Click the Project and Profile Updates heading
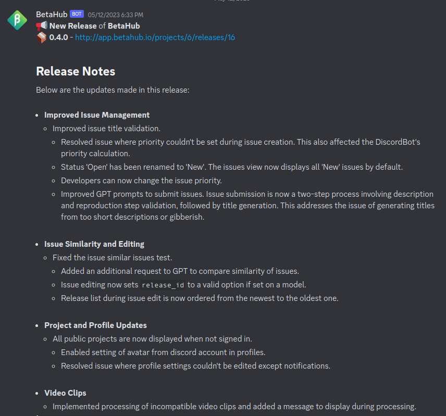Image resolution: width=446 pixels, height=416 pixels. coord(95,325)
